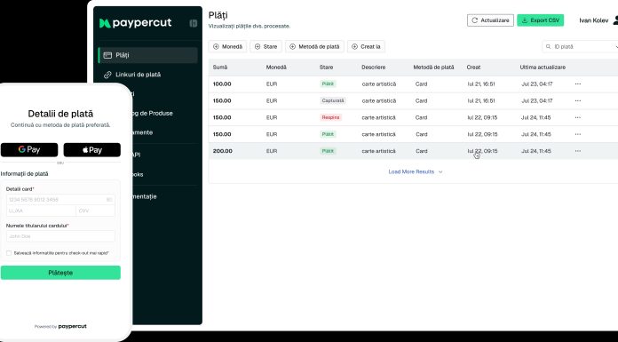Open row actions for the 200.00 payment
Screen dimensions: 618x342
(578, 151)
